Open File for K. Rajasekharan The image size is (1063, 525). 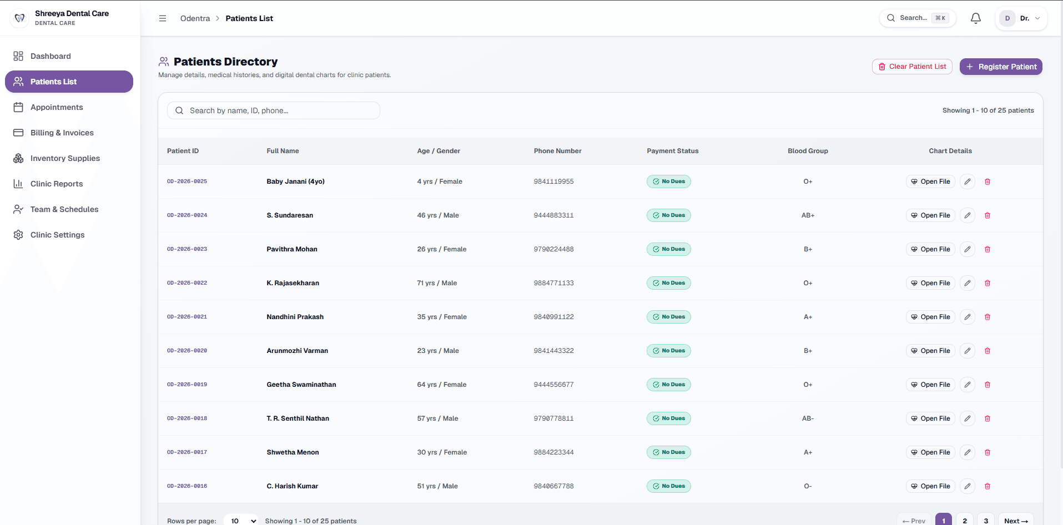pos(930,283)
